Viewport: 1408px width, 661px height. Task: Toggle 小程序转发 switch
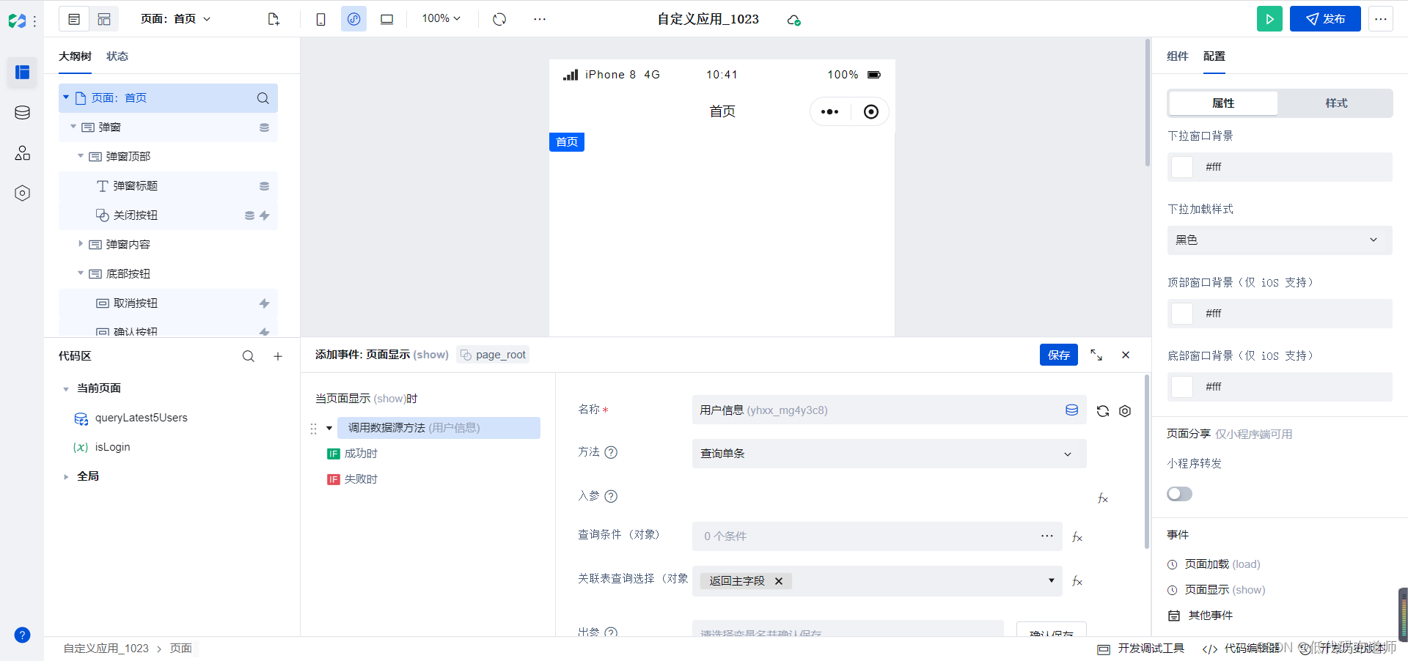pyautogui.click(x=1179, y=494)
